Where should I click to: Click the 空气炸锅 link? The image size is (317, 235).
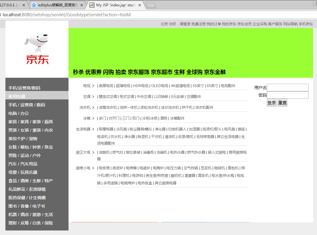pyautogui.click(x=191, y=168)
